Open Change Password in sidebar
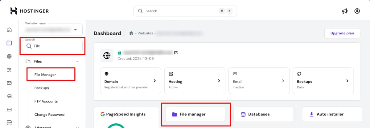370x128 pixels. pyautogui.click(x=49, y=114)
